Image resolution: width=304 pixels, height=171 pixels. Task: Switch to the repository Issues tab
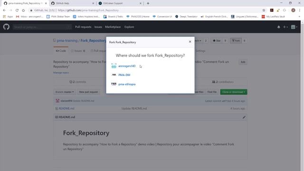point(78,51)
